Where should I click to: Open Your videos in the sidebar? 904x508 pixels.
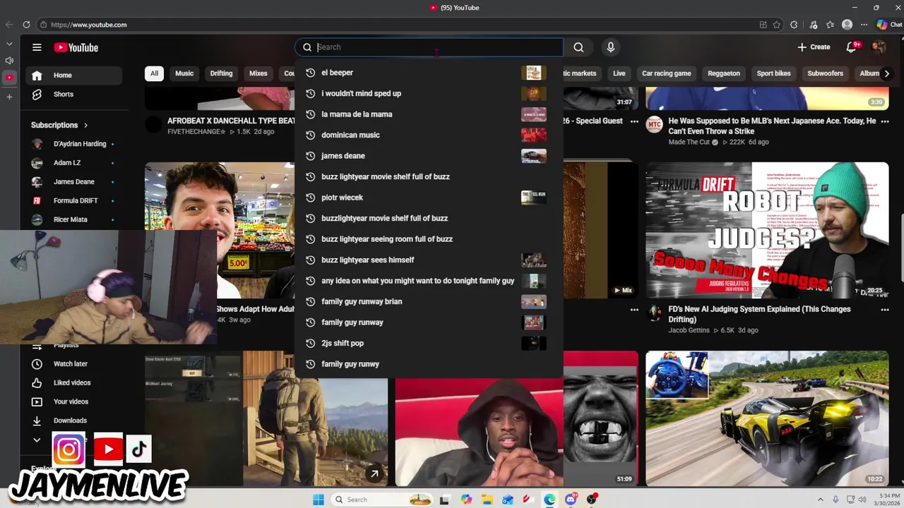[75, 402]
